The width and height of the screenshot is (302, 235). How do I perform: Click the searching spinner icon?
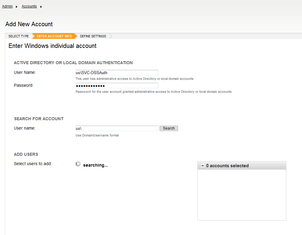point(78,164)
